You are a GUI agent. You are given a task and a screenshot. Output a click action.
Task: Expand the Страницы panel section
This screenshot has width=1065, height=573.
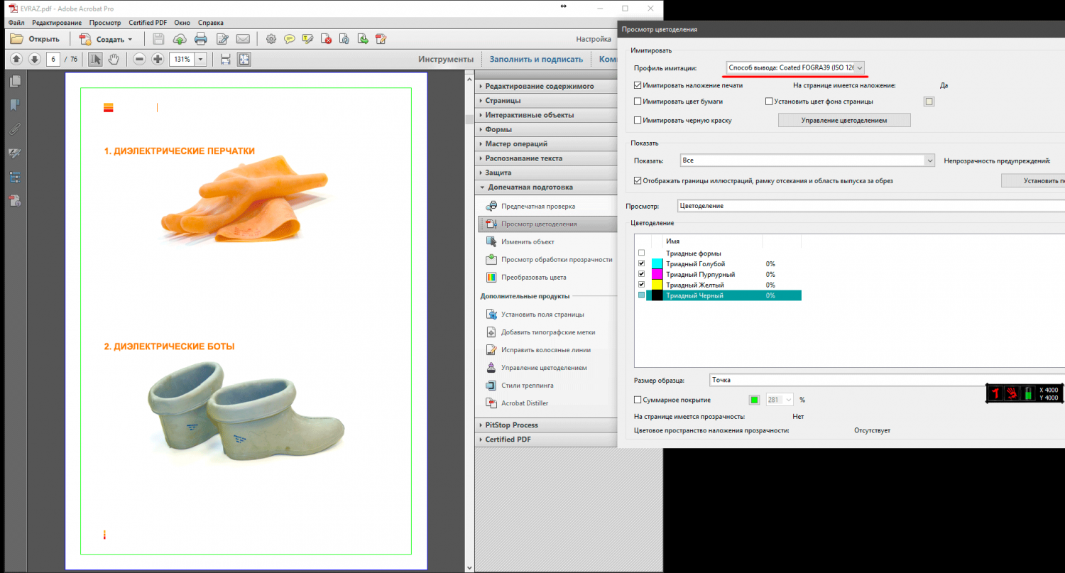[545, 101]
